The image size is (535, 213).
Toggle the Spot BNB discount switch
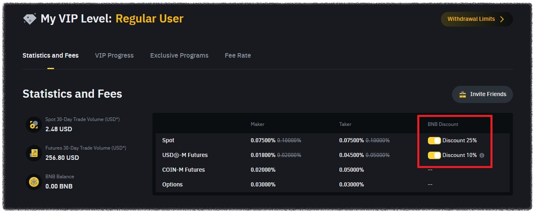(434, 141)
